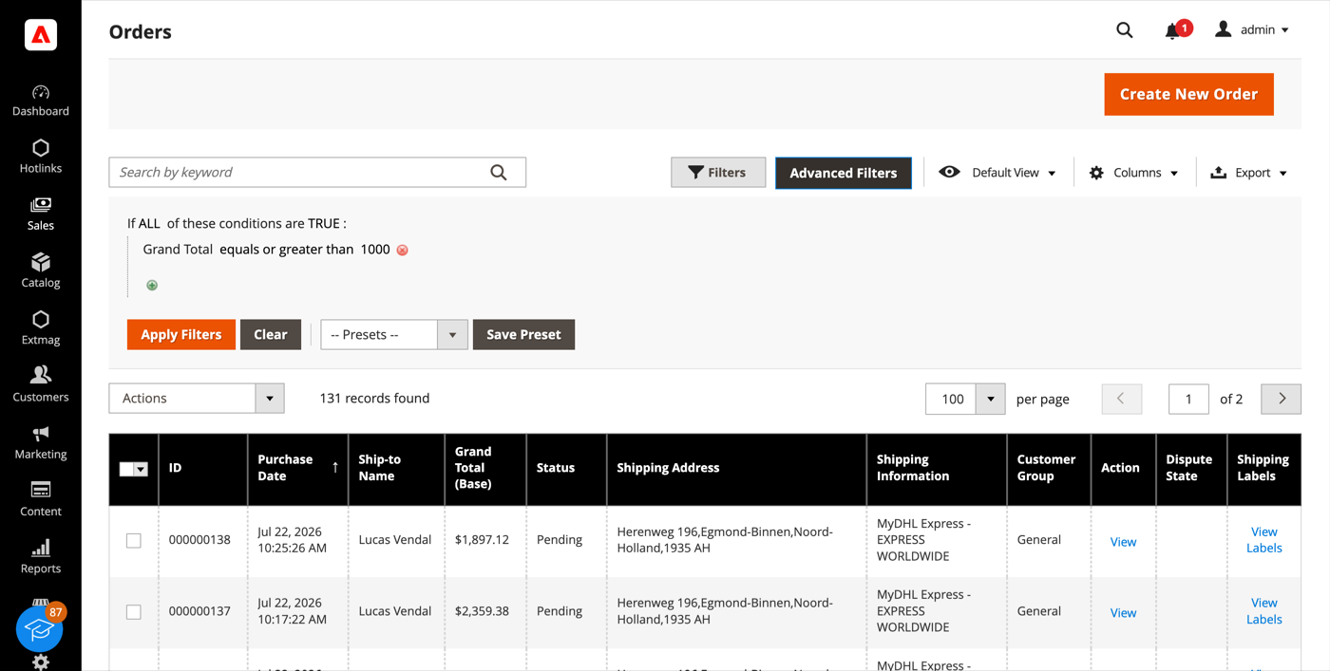Go to the next page of orders

[1282, 399]
